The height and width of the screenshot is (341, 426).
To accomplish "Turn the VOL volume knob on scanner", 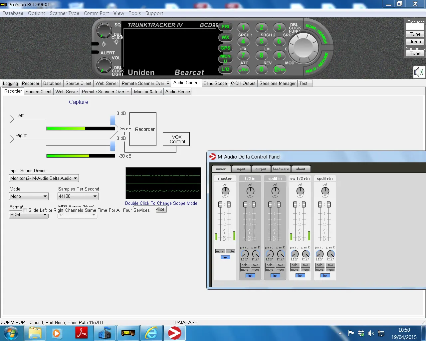I will (x=104, y=65).
